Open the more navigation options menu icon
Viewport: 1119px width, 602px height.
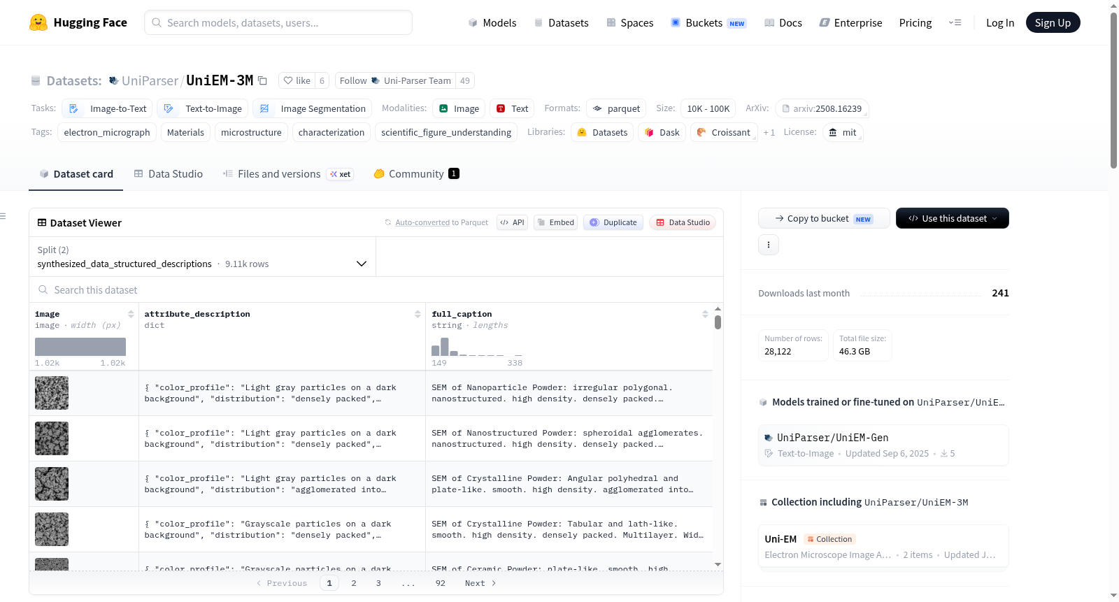pyautogui.click(x=955, y=22)
